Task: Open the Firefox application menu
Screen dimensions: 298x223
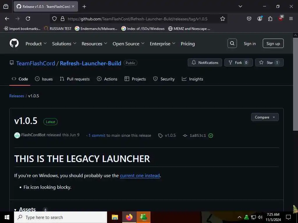Action: click(291, 19)
